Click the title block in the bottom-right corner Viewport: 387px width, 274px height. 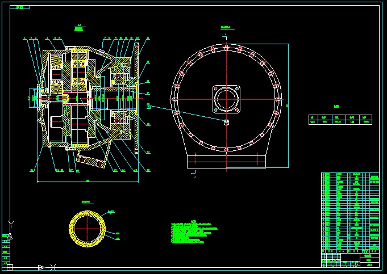[x=350, y=260]
